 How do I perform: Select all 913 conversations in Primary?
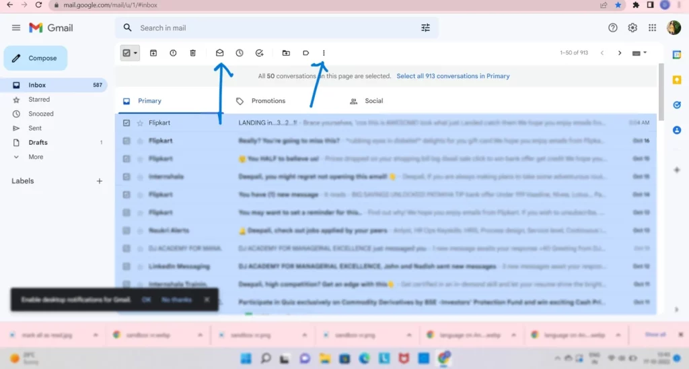tap(453, 76)
